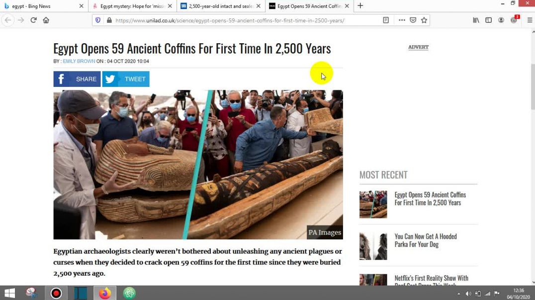Image resolution: width=535 pixels, height=300 pixels.
Task: Open the Library icon
Action: pos(476,20)
